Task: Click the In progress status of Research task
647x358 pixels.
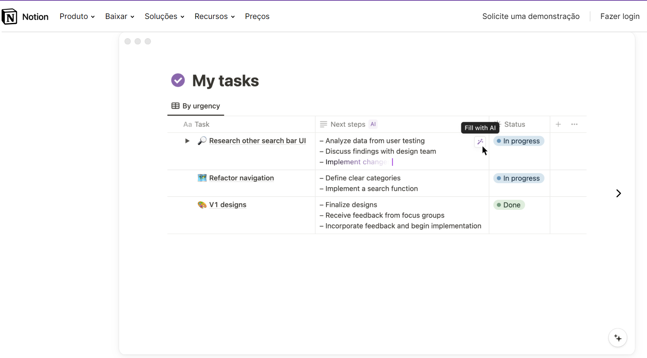Action: [519, 141]
